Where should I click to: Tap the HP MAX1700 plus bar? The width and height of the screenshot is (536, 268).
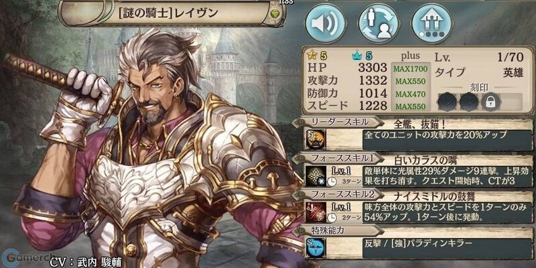click(x=410, y=69)
